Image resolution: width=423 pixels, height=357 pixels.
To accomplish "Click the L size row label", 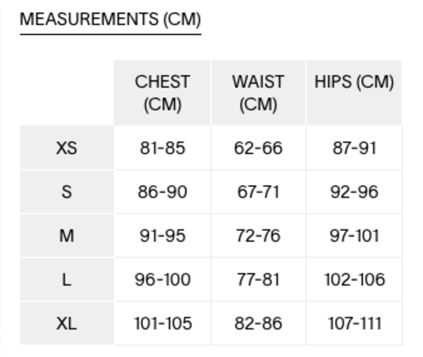I will click(x=66, y=279).
